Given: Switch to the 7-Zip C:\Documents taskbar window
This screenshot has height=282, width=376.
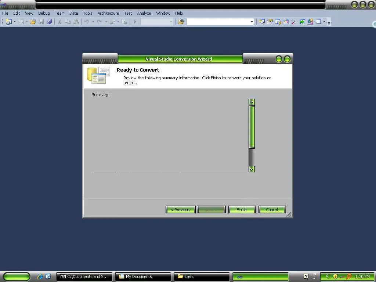Looking at the screenshot, I should point(84,276).
